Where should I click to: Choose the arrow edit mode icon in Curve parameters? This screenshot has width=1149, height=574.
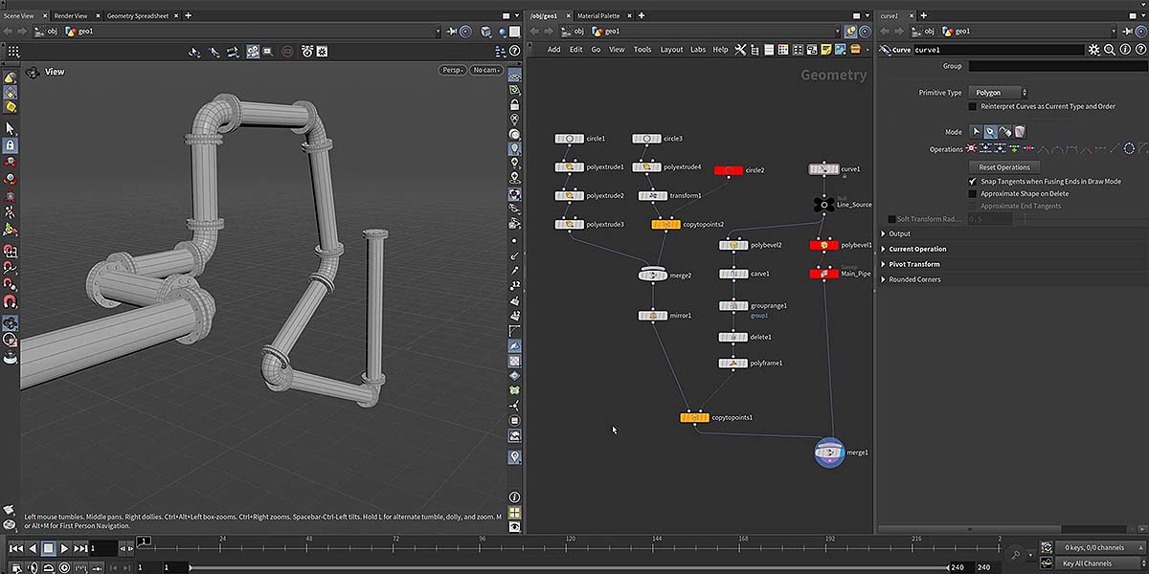(977, 131)
